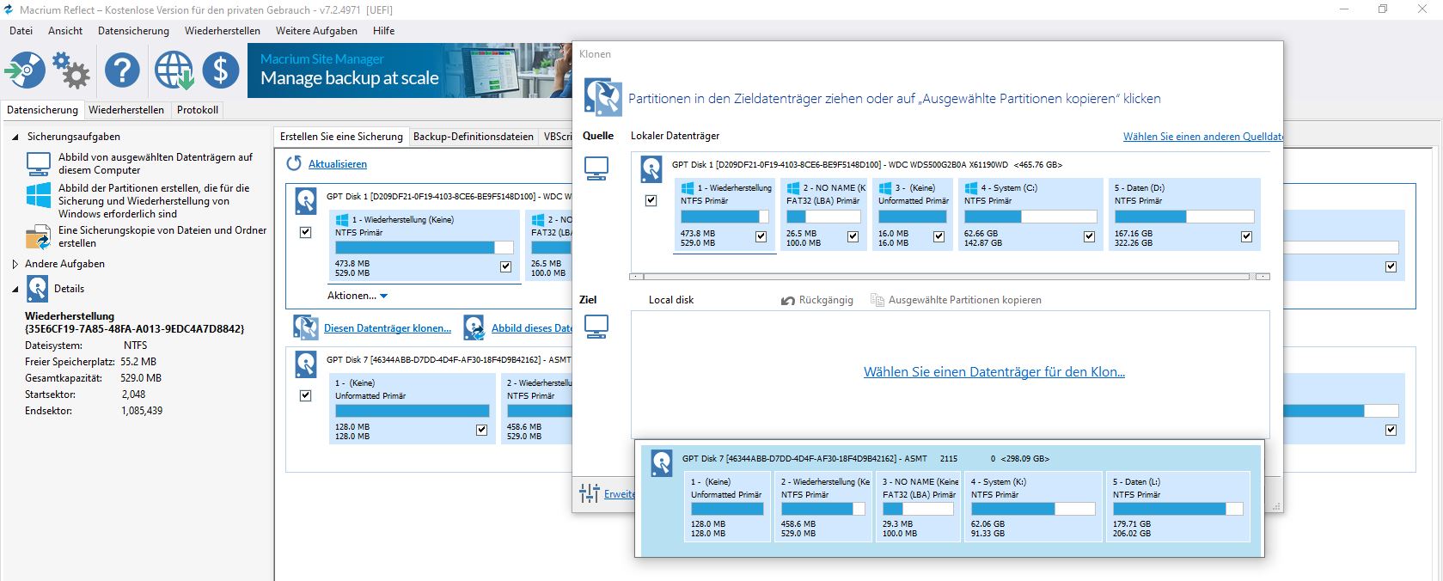Click GPT Disk 1 drive icon in main window
The width and height of the screenshot is (1443, 581).
click(x=306, y=200)
